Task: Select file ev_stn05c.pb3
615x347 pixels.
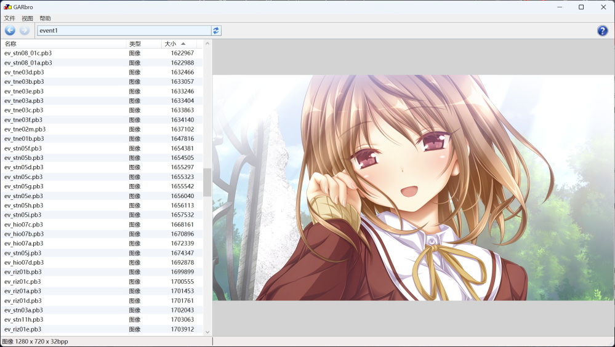Action: [x=102, y=177]
